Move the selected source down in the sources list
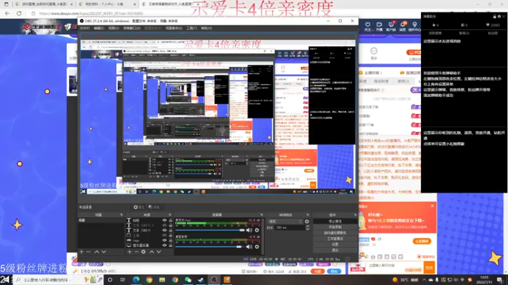This screenshot has width=508, height=285. 159,251
